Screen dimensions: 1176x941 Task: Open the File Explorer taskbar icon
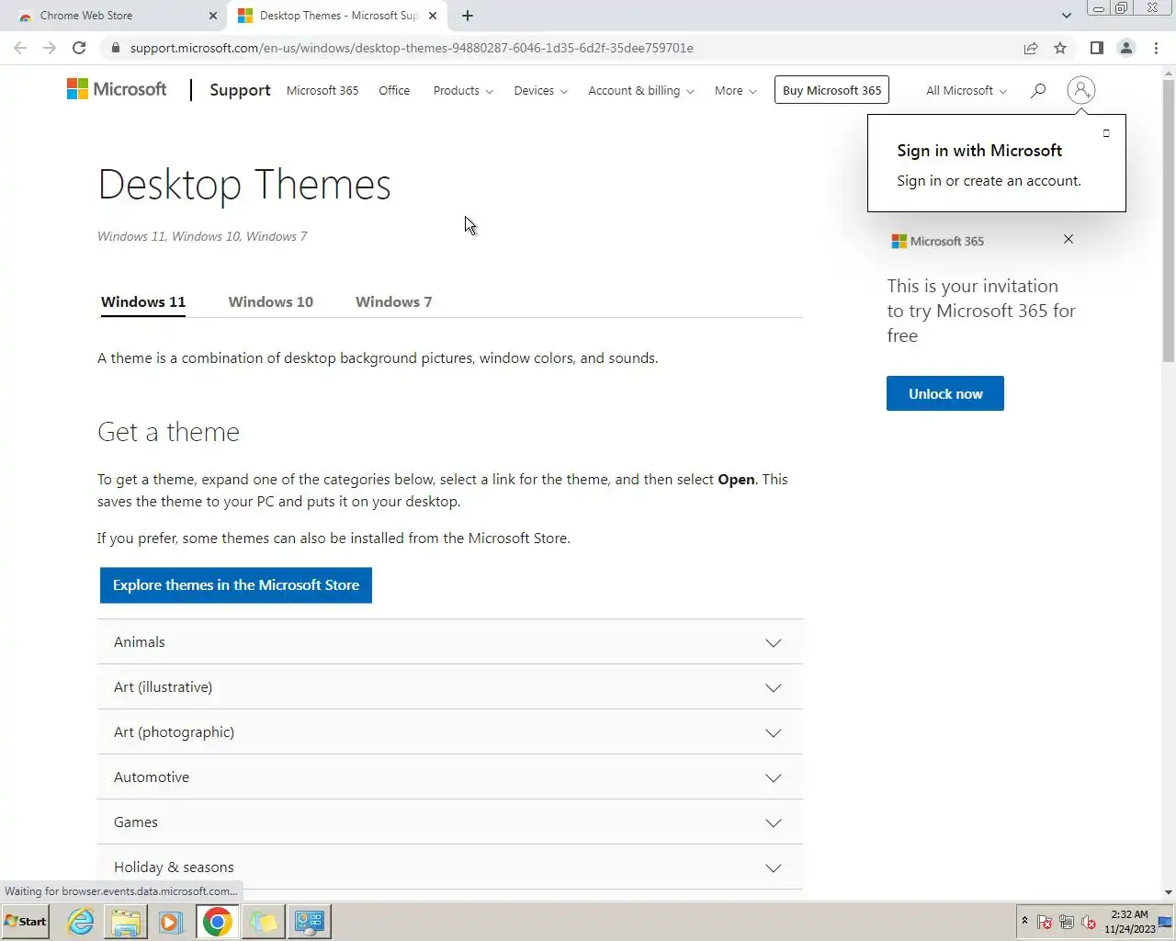[x=126, y=921]
